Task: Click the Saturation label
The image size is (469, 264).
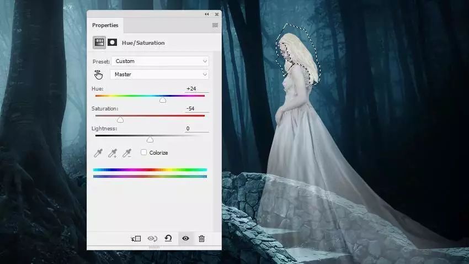Action: point(105,109)
